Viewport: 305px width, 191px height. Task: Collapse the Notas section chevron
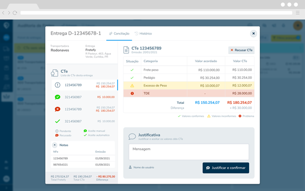coord(55,145)
